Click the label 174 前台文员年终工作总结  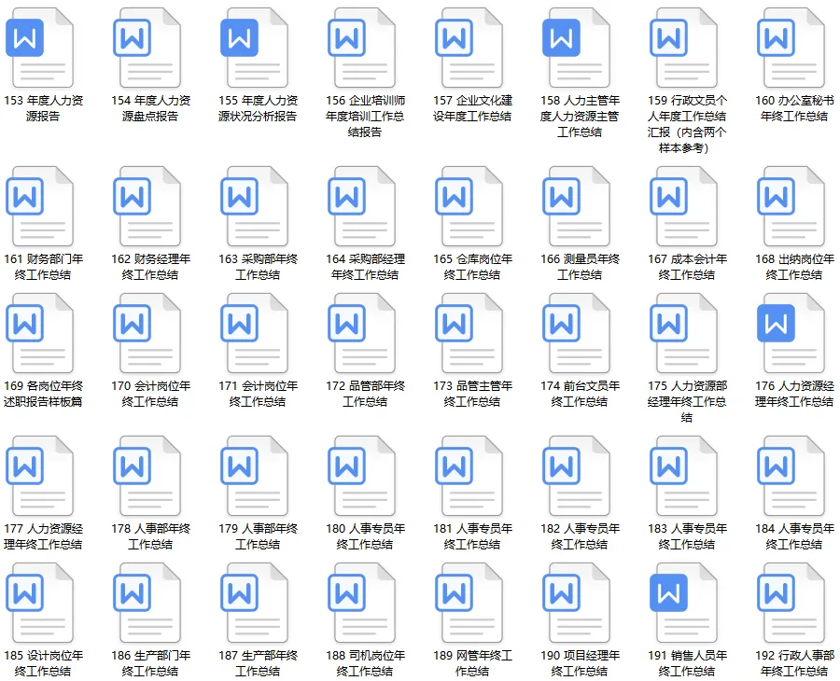(x=580, y=394)
